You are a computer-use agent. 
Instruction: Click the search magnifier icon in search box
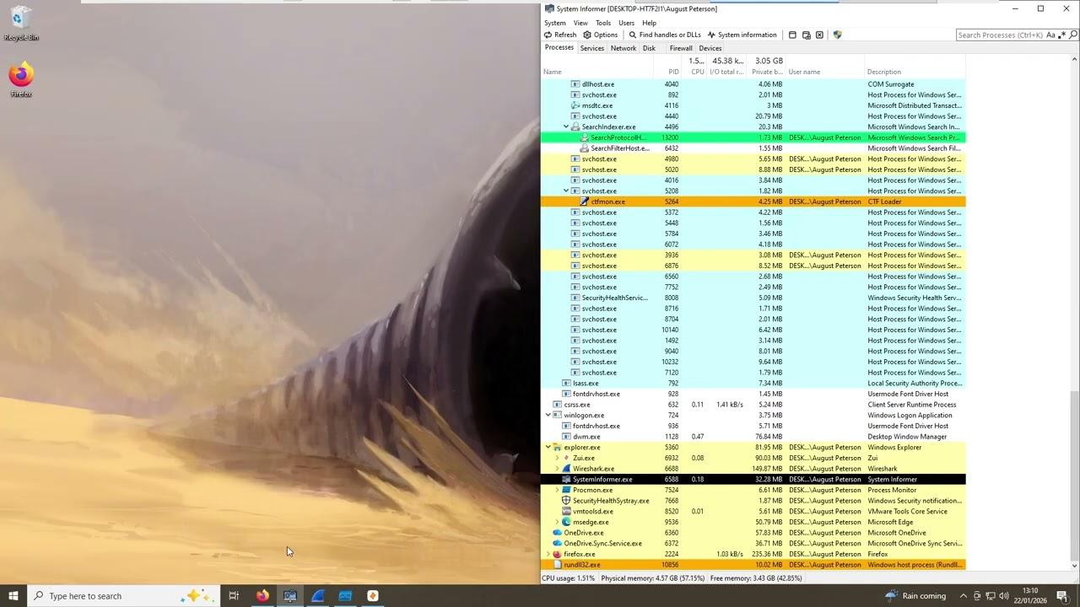coord(1073,35)
